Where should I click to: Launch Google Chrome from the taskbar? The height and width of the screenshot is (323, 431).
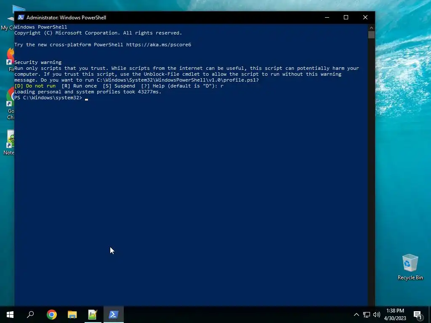(x=52, y=315)
